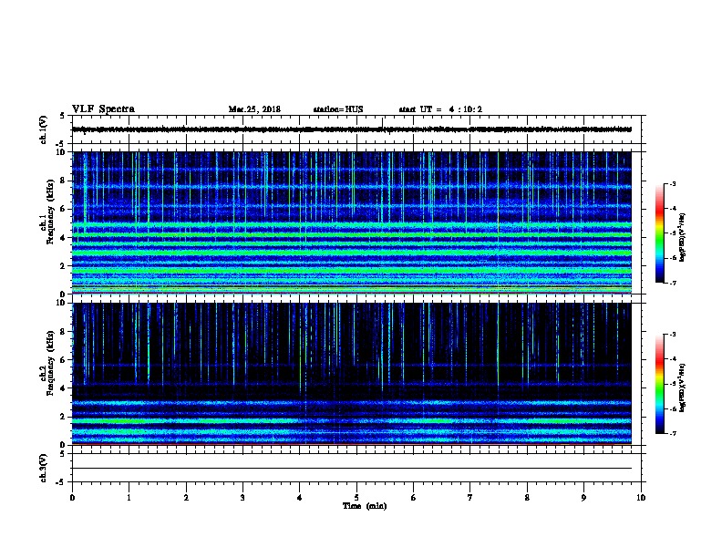
Task: Click the "VLF Spectra" plot title
Action: point(103,109)
